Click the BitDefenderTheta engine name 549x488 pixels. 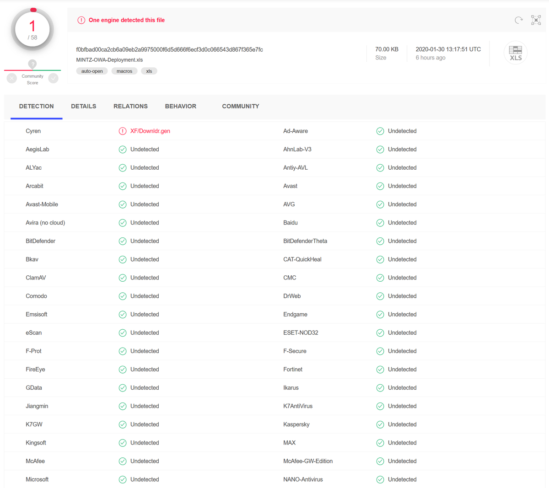point(305,241)
